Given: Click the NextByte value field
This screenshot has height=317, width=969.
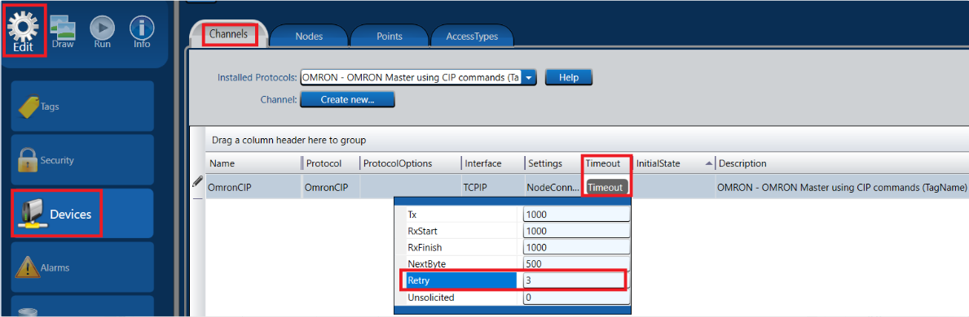Looking at the screenshot, I should 576,264.
